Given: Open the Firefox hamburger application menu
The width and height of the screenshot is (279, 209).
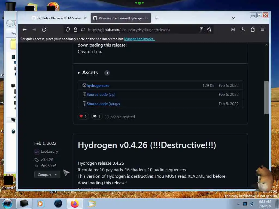Looking at the screenshot, I should pyautogui.click(x=262, y=29).
